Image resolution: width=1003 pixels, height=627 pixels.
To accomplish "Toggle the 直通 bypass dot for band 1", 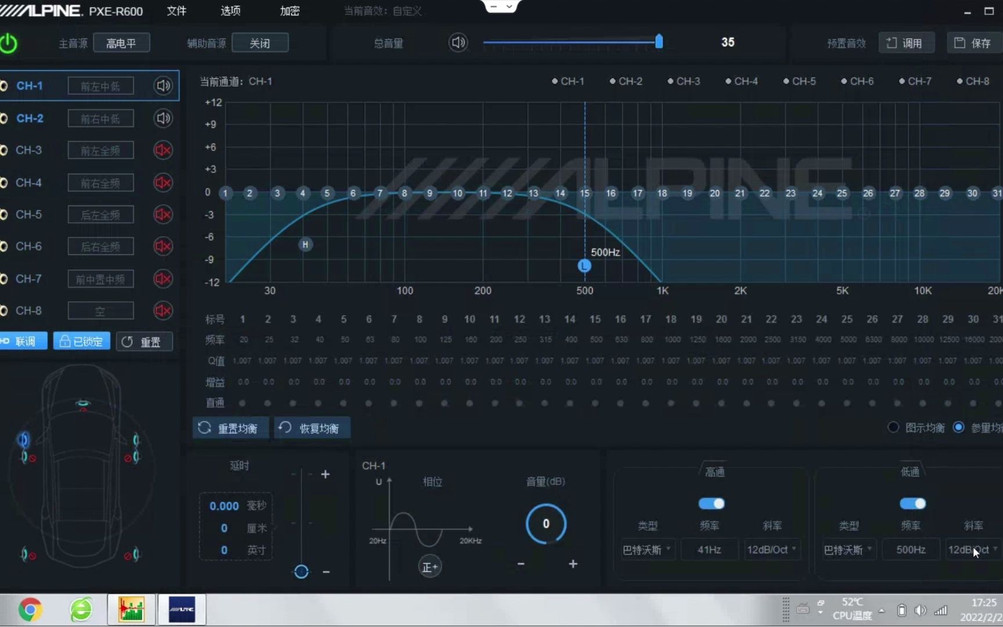I will pyautogui.click(x=242, y=403).
